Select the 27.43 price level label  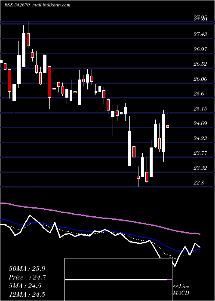tap(200, 34)
